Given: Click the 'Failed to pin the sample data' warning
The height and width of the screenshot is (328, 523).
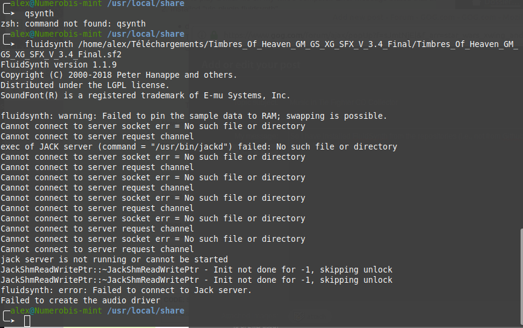Looking at the screenshot, I should coord(193,116).
